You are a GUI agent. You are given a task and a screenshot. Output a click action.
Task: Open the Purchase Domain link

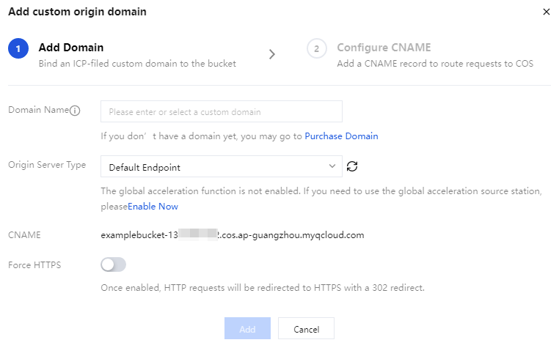[341, 136]
